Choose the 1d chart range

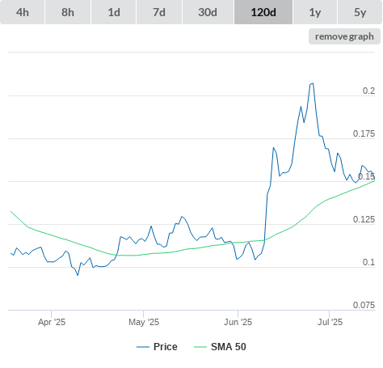click(114, 12)
